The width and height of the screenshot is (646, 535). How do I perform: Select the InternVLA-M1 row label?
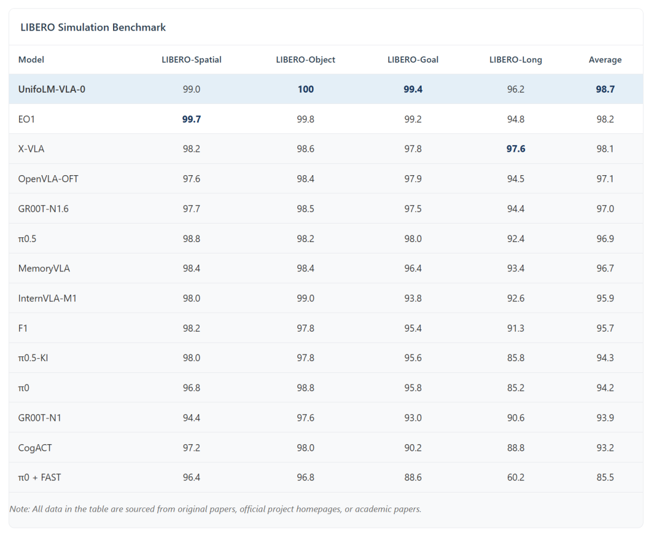[47, 298]
